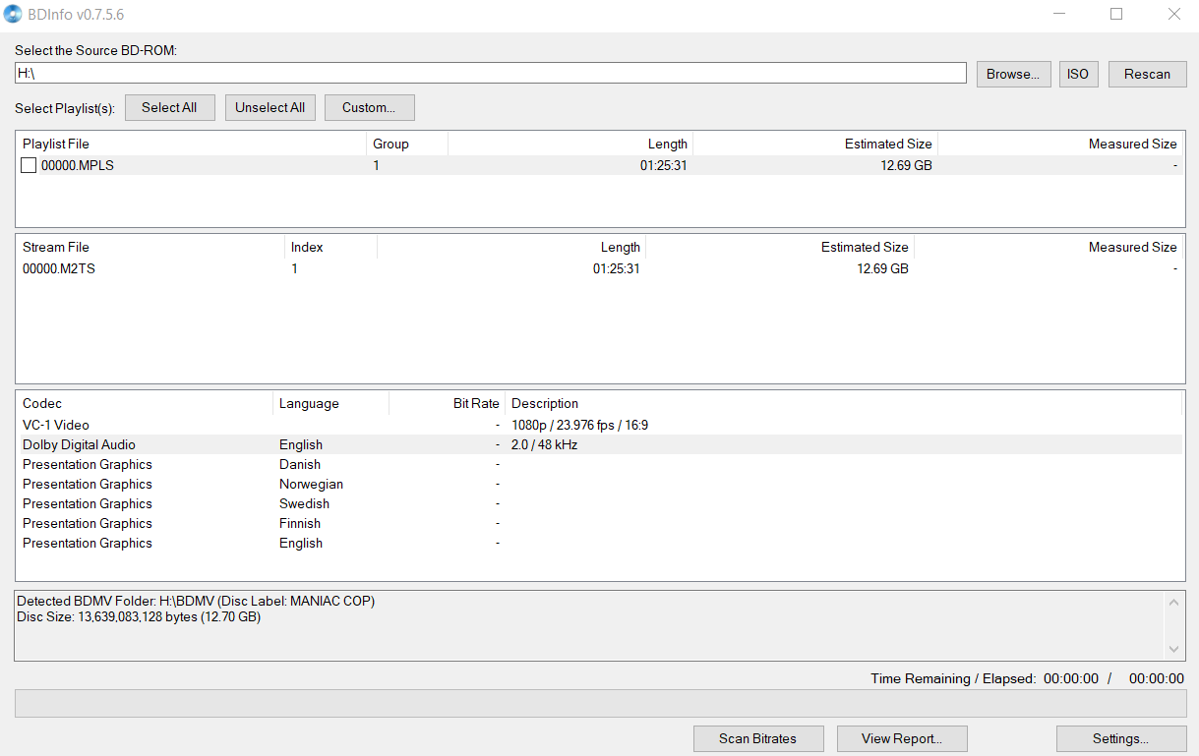
Task: Focus the source BD-ROM path field
Action: [491, 74]
